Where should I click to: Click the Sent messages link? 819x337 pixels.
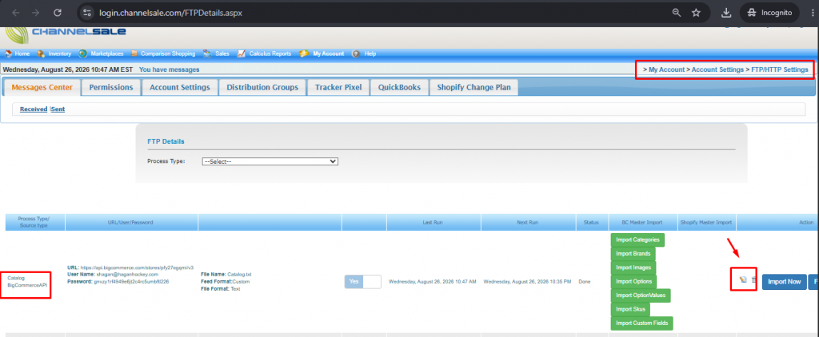[x=58, y=109]
